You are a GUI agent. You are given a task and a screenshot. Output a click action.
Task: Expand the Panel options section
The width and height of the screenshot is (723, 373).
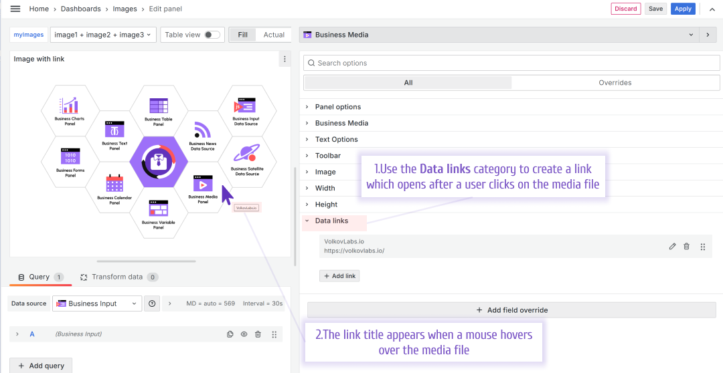click(x=338, y=107)
